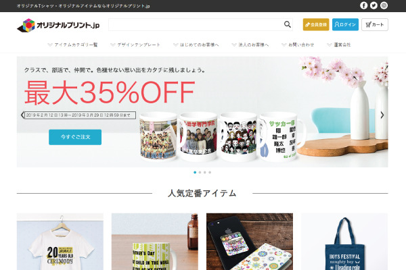Screen dimensions: 406x270
Task: Open the Facebook social icon
Action: click(x=363, y=5)
